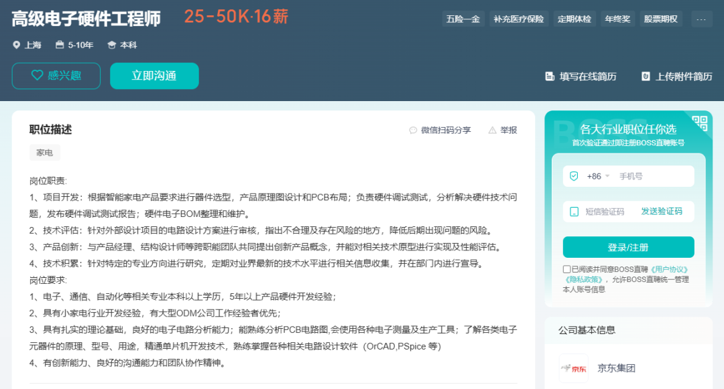Screen dimensions: 724x389
Task: Click the job title 高级电子硬件工程师
Action: coord(86,19)
